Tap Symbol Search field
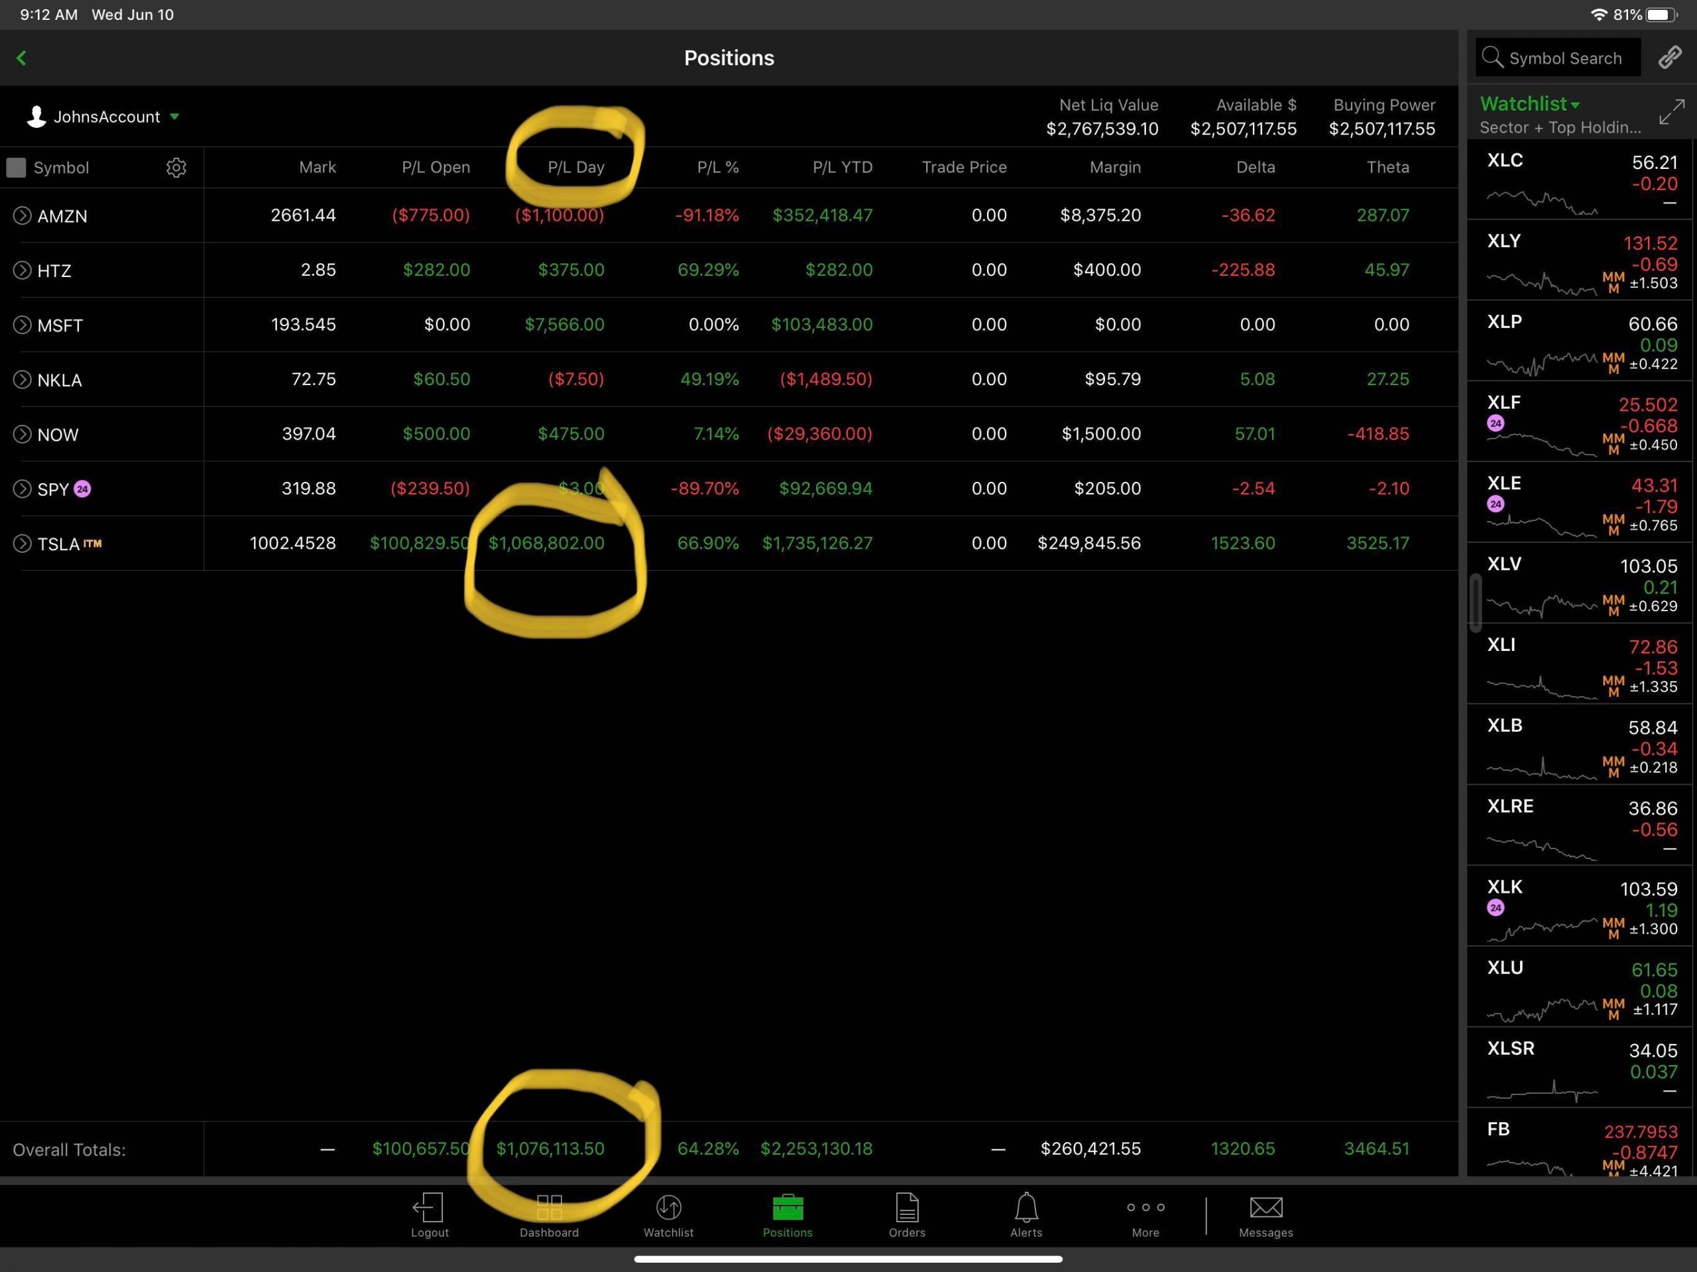Screen dimensions: 1697x1272 (x=1558, y=58)
